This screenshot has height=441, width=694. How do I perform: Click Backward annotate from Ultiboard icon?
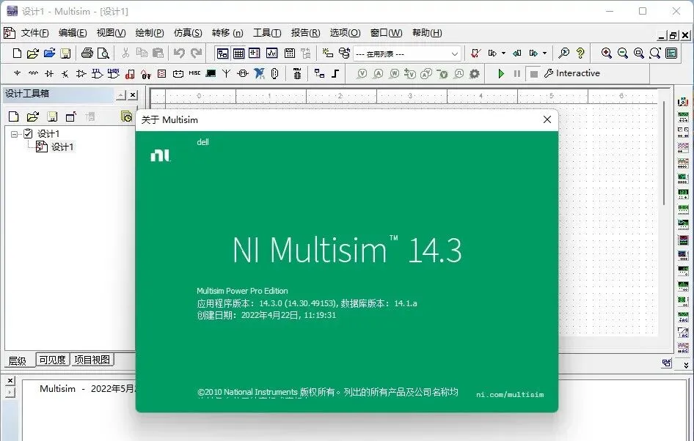(516, 53)
